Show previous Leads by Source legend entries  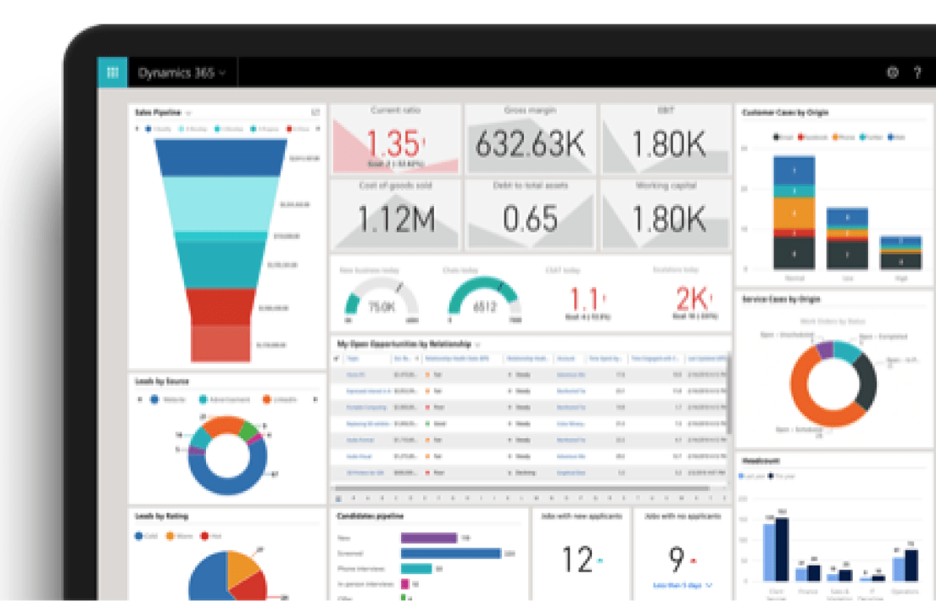[140, 399]
